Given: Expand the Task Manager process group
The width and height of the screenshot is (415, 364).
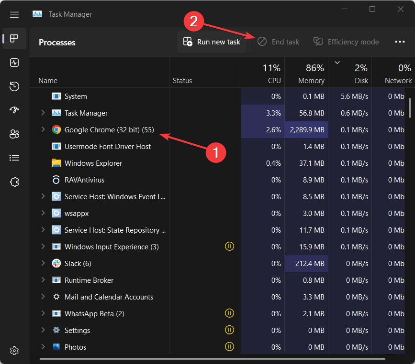Looking at the screenshot, I should point(43,113).
